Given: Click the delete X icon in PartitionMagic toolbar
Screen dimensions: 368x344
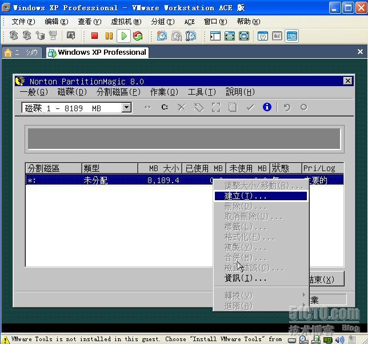Looking at the screenshot, I should tap(181, 108).
